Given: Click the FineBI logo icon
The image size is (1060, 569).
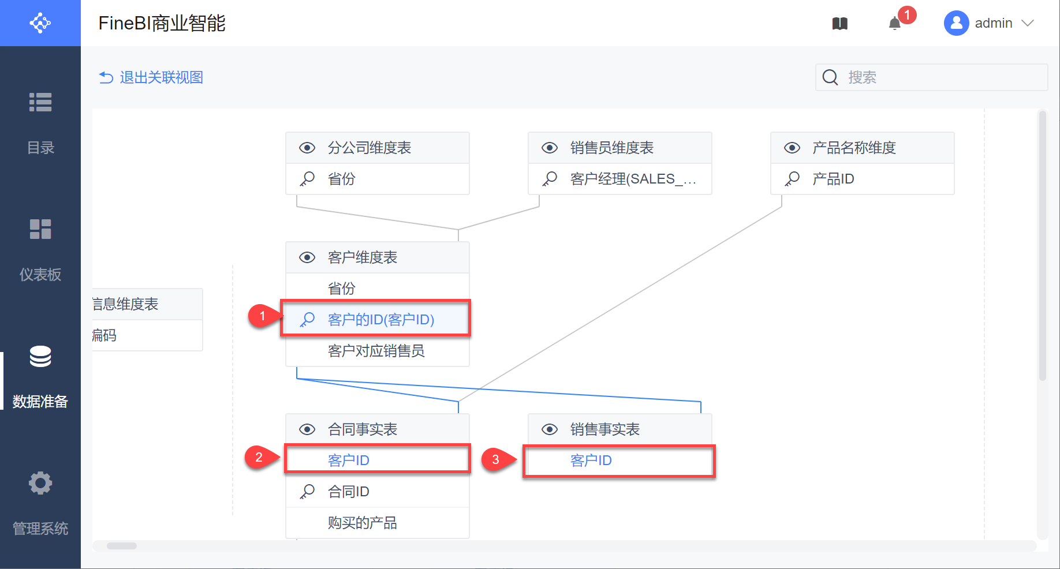Looking at the screenshot, I should [40, 23].
